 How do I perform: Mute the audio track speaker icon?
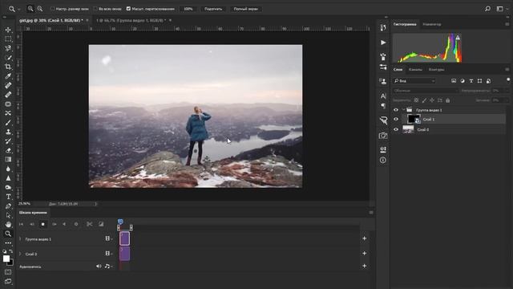click(99, 267)
